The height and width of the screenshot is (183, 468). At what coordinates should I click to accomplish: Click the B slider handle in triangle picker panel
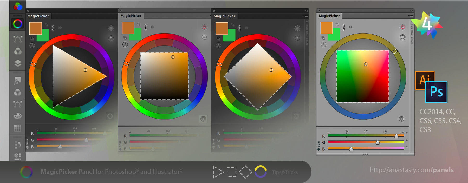coord(60,147)
